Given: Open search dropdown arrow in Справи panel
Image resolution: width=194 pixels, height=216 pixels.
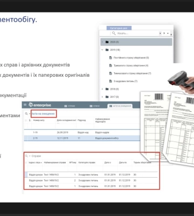Looking at the screenshot, I should click(30, 156).
